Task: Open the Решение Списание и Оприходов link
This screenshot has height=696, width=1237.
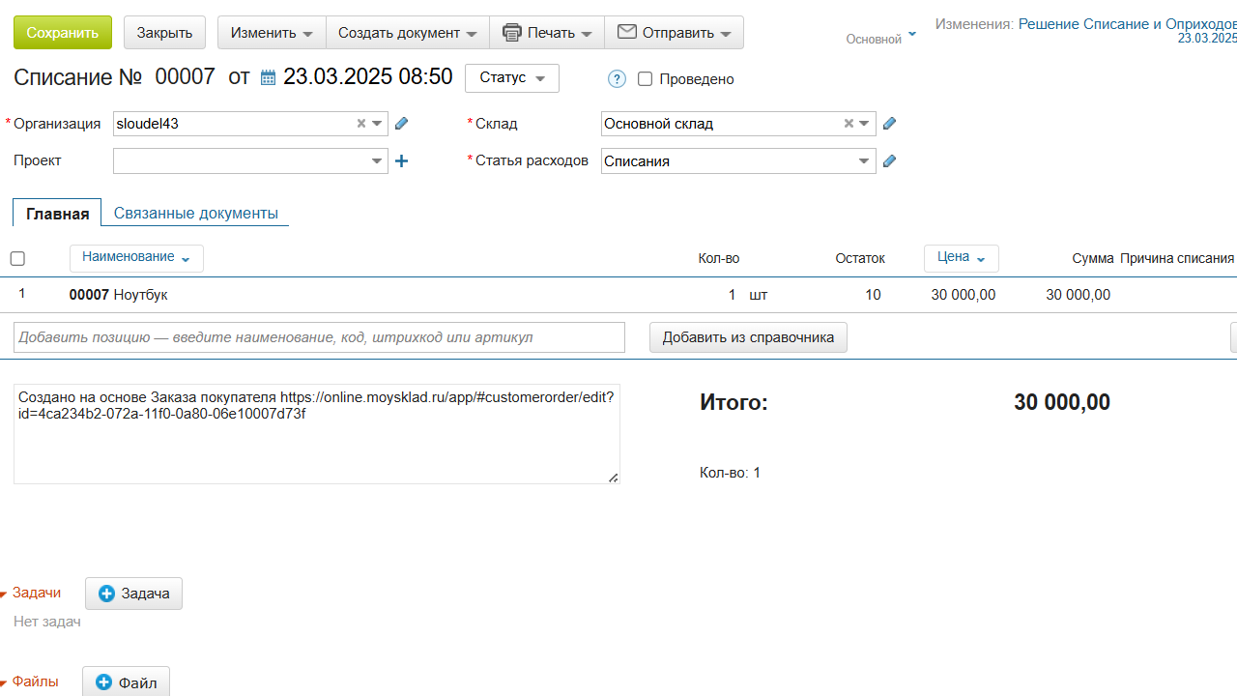Action: pos(1128,23)
